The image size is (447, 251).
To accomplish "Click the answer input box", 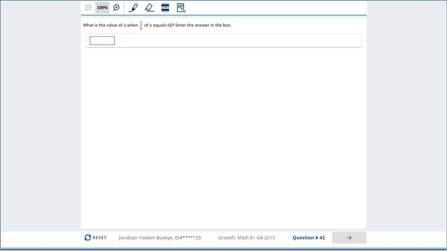I will [x=102, y=41].
